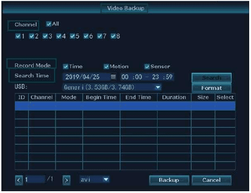Click the Select column header
Image resolution: width=251 pixels, height=193 pixels.
coord(225,97)
